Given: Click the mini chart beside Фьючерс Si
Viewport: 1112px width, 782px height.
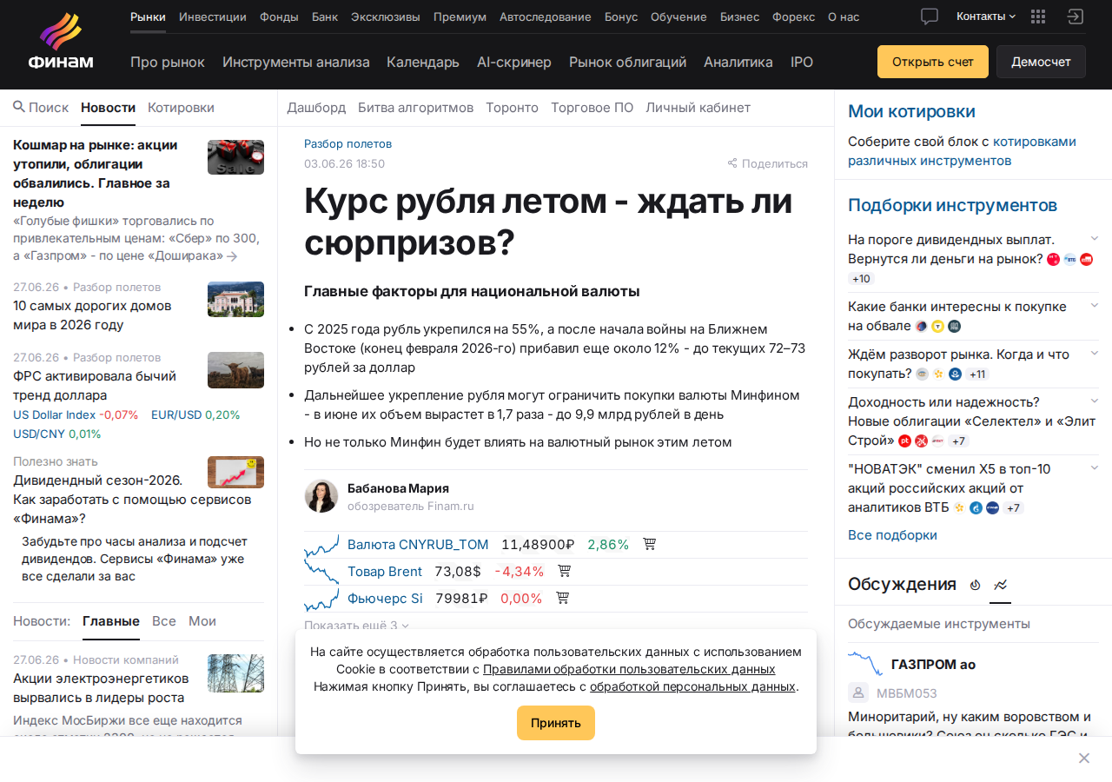Looking at the screenshot, I should tap(321, 599).
